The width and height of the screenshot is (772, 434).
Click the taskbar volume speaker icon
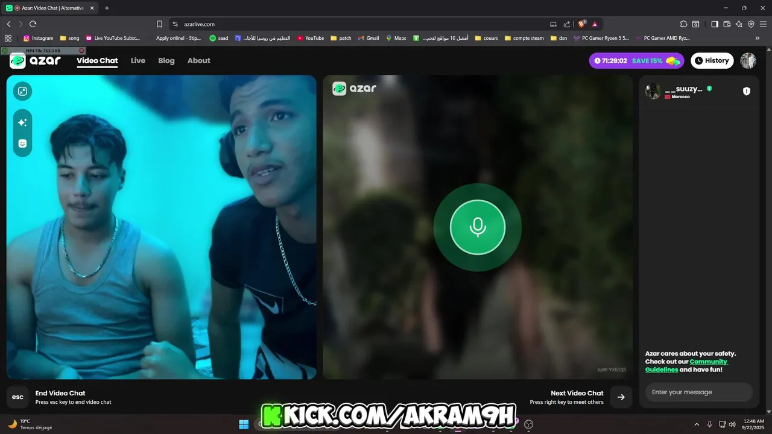pos(732,424)
